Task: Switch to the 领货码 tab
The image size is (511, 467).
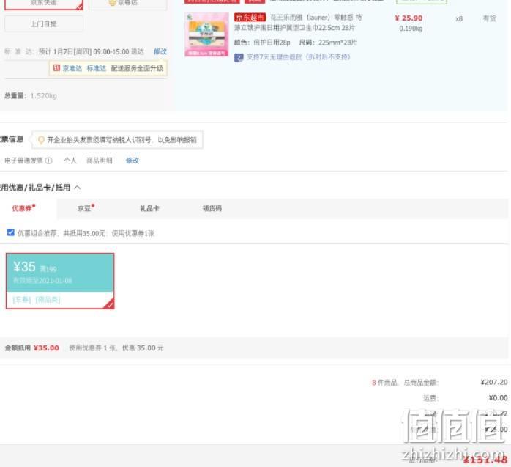Action: (212, 208)
